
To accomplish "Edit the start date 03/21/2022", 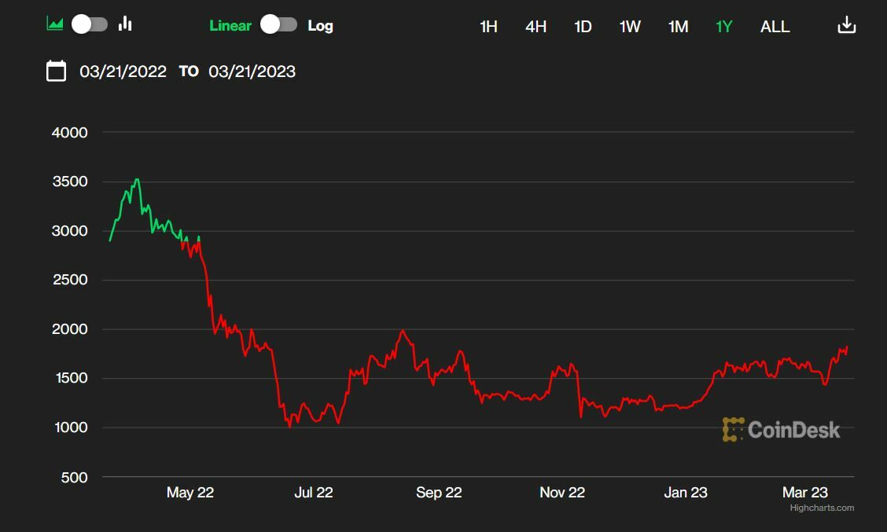I will point(123,72).
